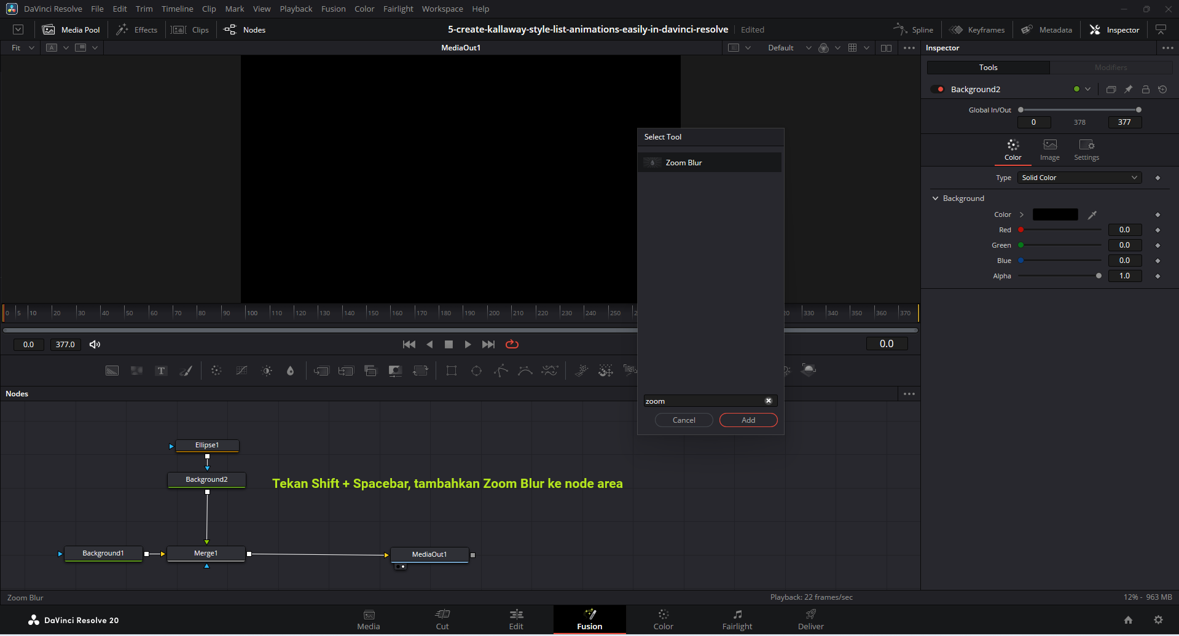The width and height of the screenshot is (1179, 636).
Task: Open the Fusion menu
Action: click(333, 9)
